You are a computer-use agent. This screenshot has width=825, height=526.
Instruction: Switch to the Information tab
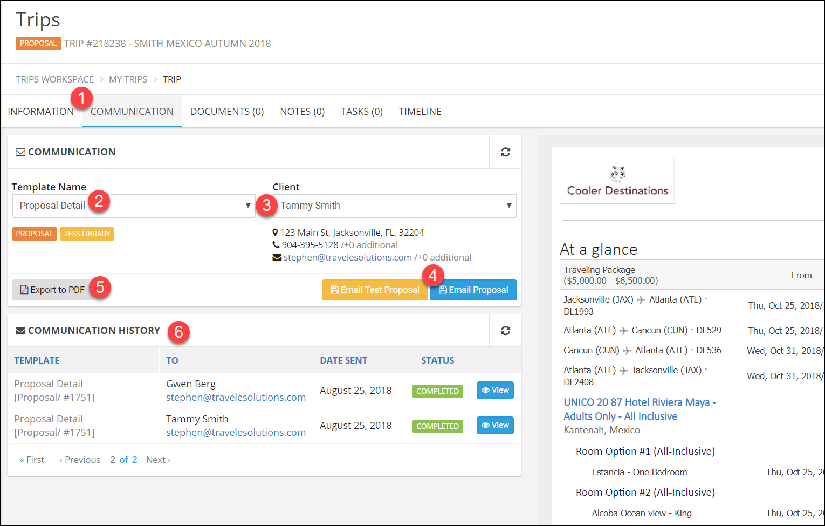41,112
